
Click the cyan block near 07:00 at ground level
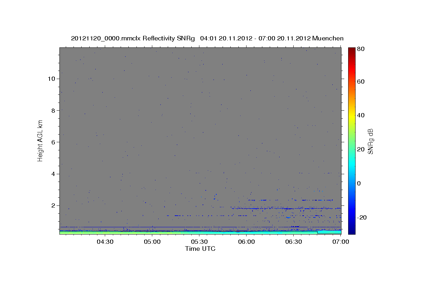pyautogui.click(x=329, y=232)
